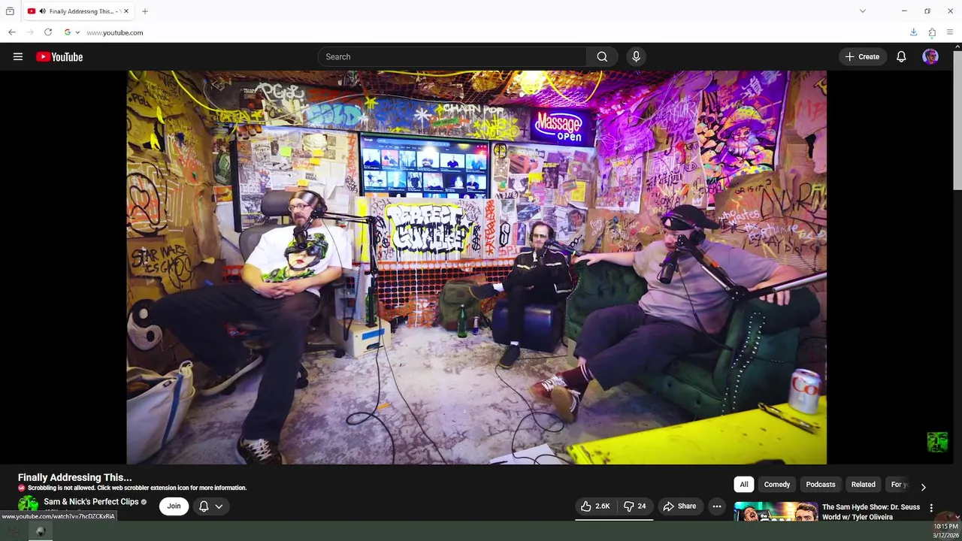
Task: Open a new browser tab
Action: pos(145,11)
